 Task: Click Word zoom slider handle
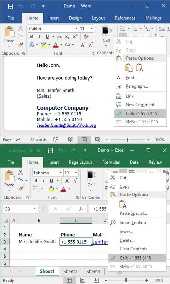(127, 140)
